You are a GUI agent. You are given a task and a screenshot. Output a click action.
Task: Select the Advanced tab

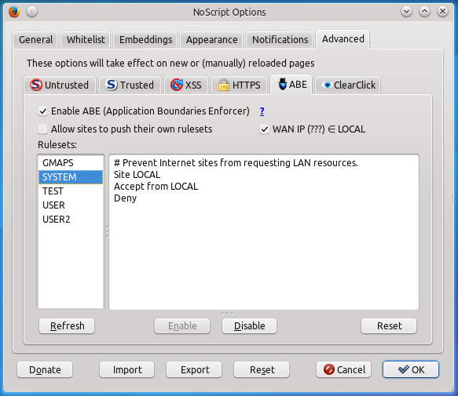[x=343, y=38]
